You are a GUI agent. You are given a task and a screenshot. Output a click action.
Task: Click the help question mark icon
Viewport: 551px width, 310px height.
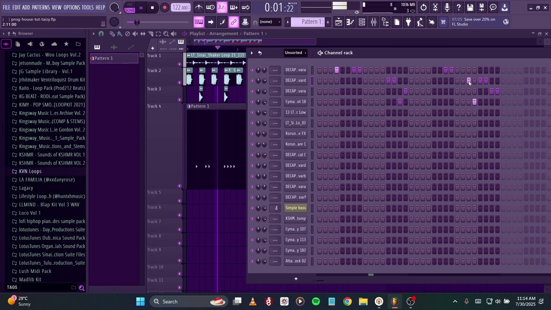tap(458, 7)
